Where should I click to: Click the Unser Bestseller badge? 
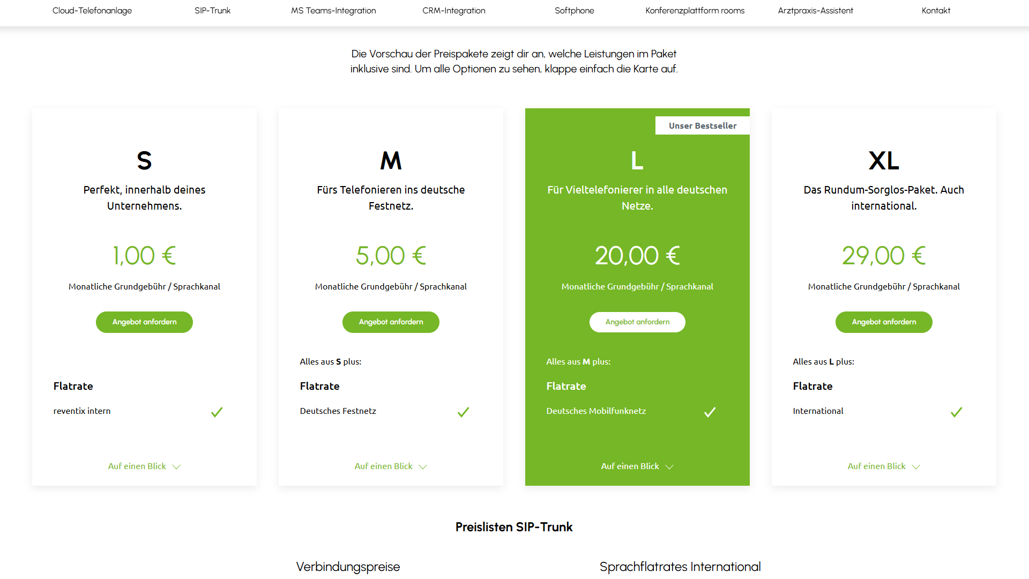(x=703, y=125)
